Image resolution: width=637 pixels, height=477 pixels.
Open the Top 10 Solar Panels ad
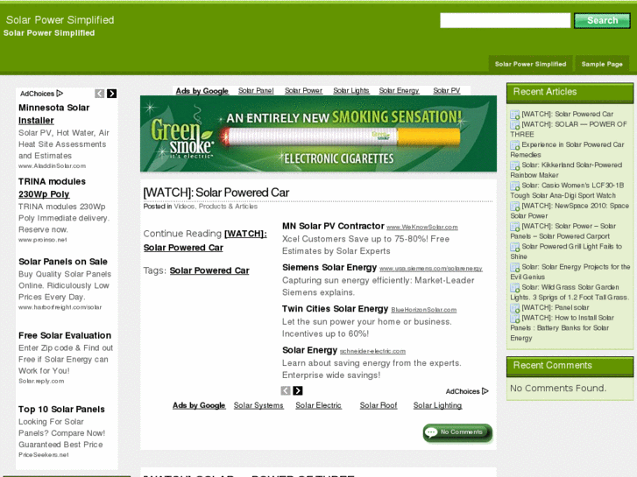point(61,410)
